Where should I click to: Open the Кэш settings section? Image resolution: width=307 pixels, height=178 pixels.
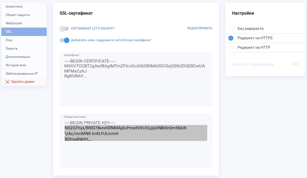coord(9,40)
